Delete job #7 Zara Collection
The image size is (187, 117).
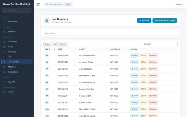tap(153, 69)
